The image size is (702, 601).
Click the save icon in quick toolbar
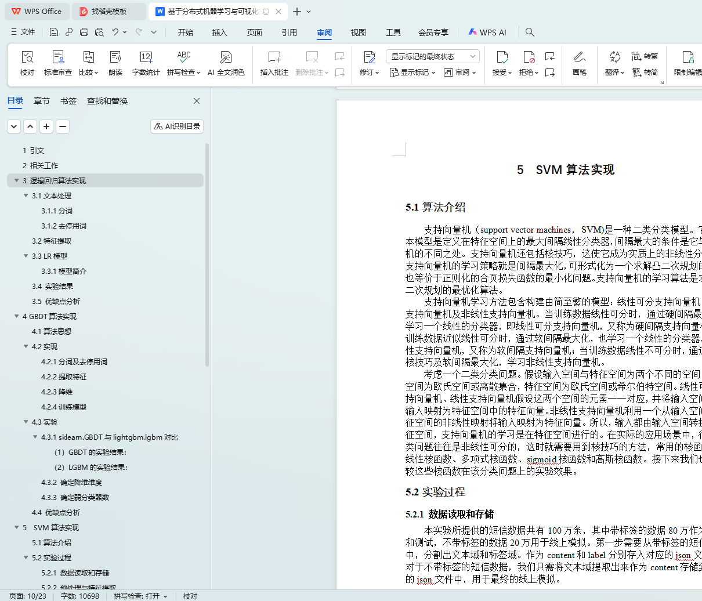click(54, 32)
